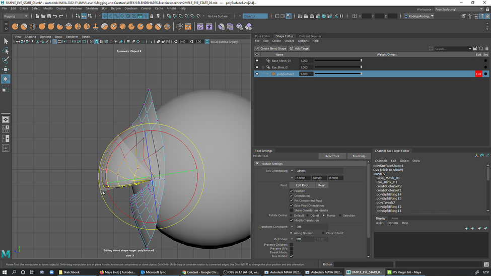491x276 pixels.
Task: Collapse the Rotate Settings section
Action: pyautogui.click(x=257, y=164)
